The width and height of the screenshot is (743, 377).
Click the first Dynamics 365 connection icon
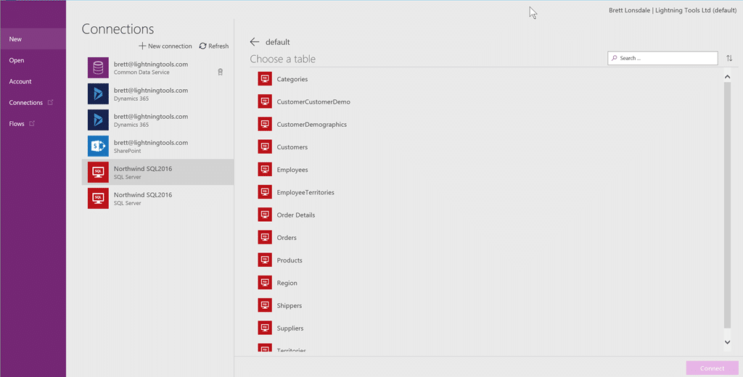(98, 94)
